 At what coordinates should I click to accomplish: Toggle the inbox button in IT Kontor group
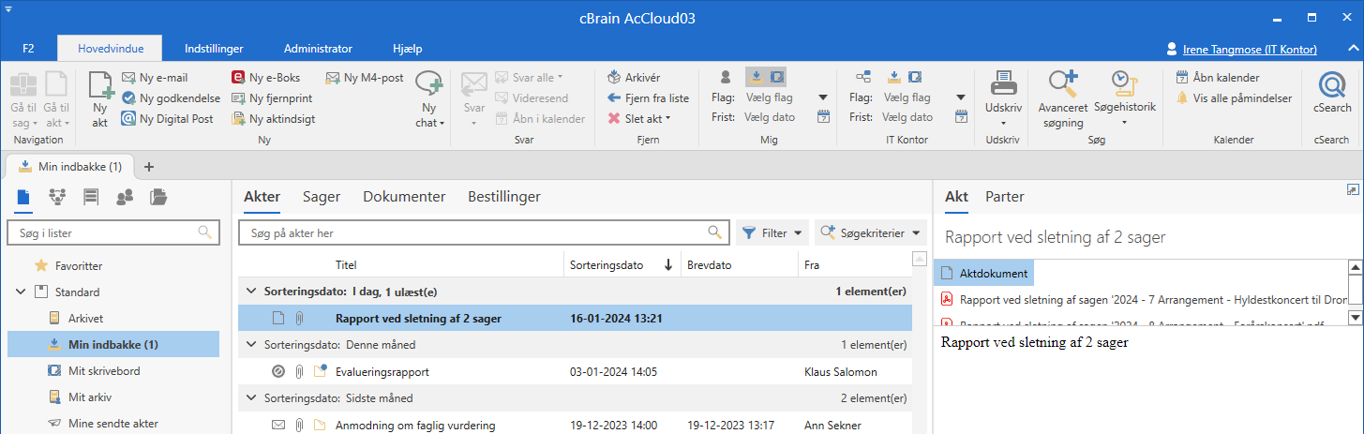point(894,77)
